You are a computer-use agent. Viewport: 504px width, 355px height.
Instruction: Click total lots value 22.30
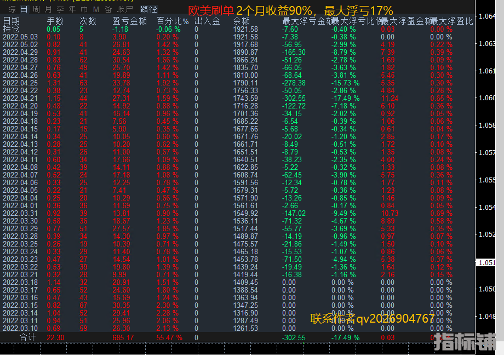click(x=56, y=337)
